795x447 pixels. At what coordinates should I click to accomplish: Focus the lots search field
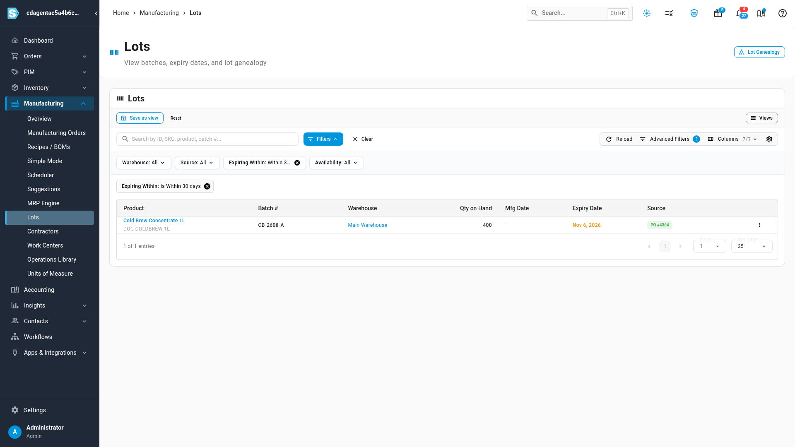[x=207, y=139]
